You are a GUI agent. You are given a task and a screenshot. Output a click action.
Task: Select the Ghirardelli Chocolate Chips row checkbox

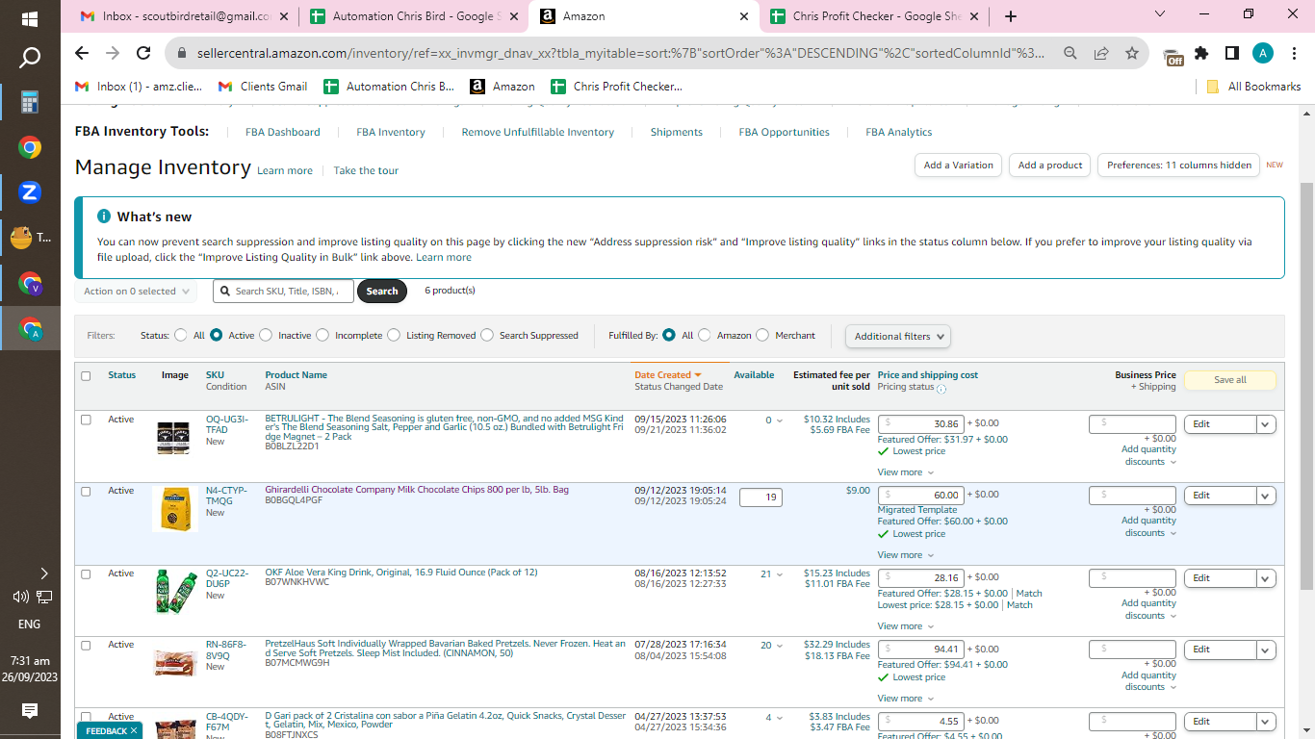(86, 491)
